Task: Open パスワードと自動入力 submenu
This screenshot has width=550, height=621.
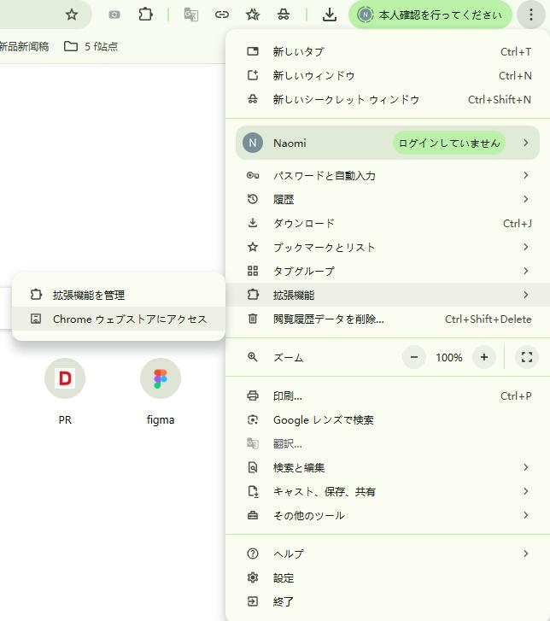Action: (388, 175)
